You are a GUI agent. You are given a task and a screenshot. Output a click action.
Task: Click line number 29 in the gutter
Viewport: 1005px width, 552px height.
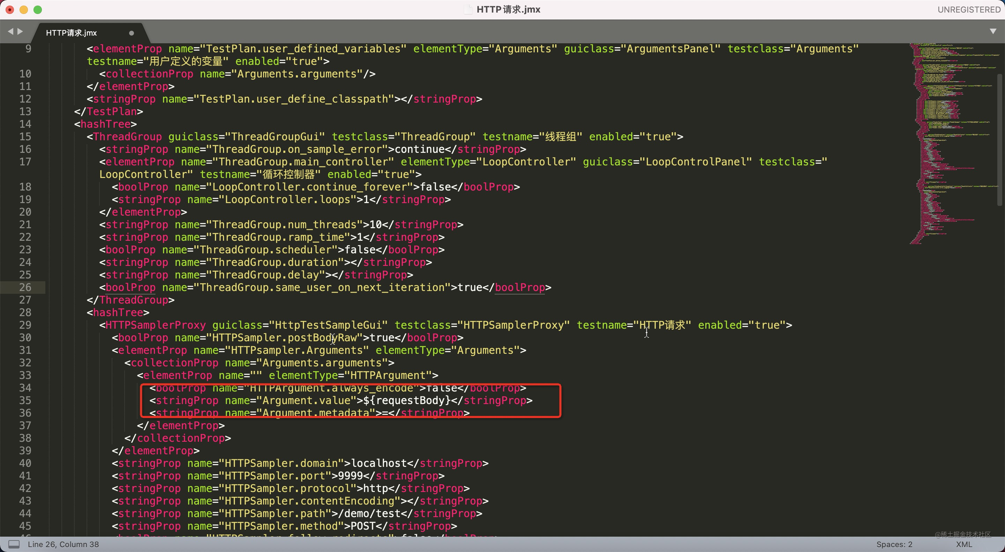coord(25,325)
